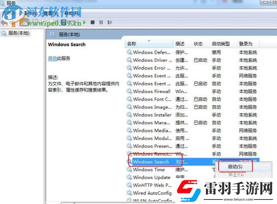Image resolution: width=277 pixels, height=204 pixels.
Task: Click 本地系统 logon in Windows Error row
Action: pos(248,68)
